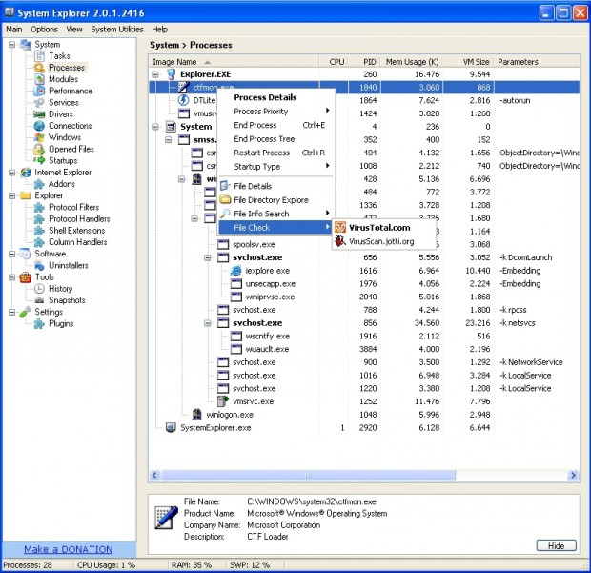Select the Connections icon in sidebar

point(39,126)
